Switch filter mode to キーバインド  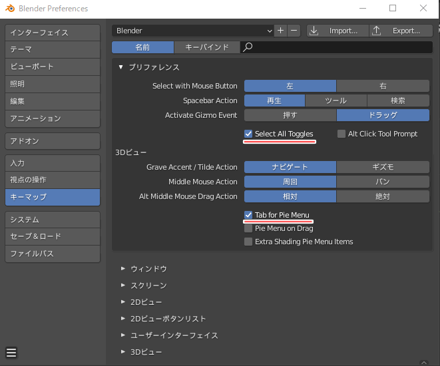(206, 47)
